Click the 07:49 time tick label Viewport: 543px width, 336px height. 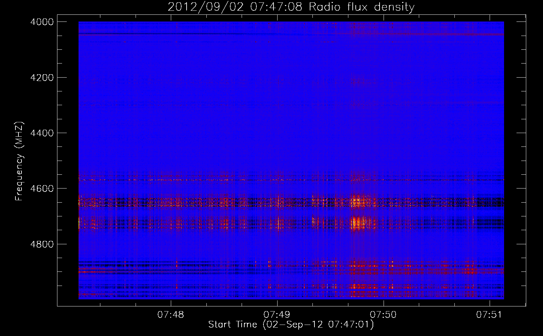point(277,314)
